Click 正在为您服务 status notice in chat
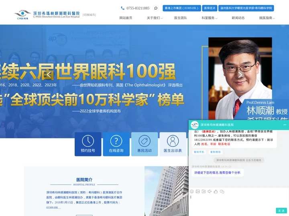Screen dimensions: 289x216 [x=239, y=160]
